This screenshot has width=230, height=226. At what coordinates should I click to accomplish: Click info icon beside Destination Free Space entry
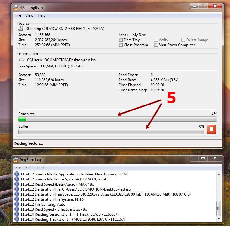pyautogui.click(x=17, y=194)
